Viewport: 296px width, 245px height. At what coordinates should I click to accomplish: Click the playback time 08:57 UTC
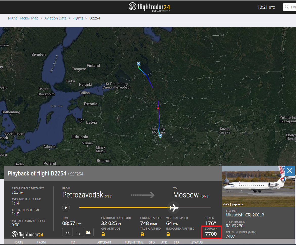(x=72, y=224)
